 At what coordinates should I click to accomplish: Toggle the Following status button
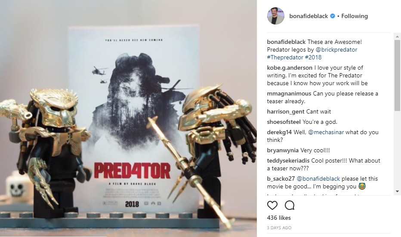[x=355, y=16]
